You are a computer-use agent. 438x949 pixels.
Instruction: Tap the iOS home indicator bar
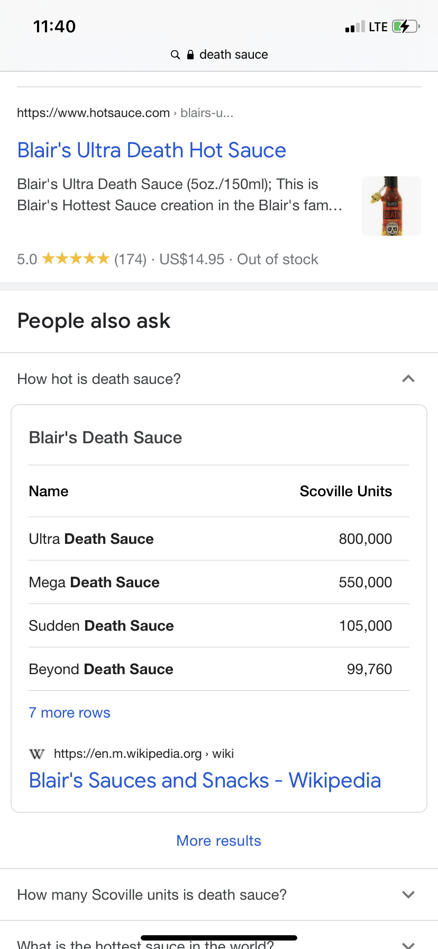(219, 938)
